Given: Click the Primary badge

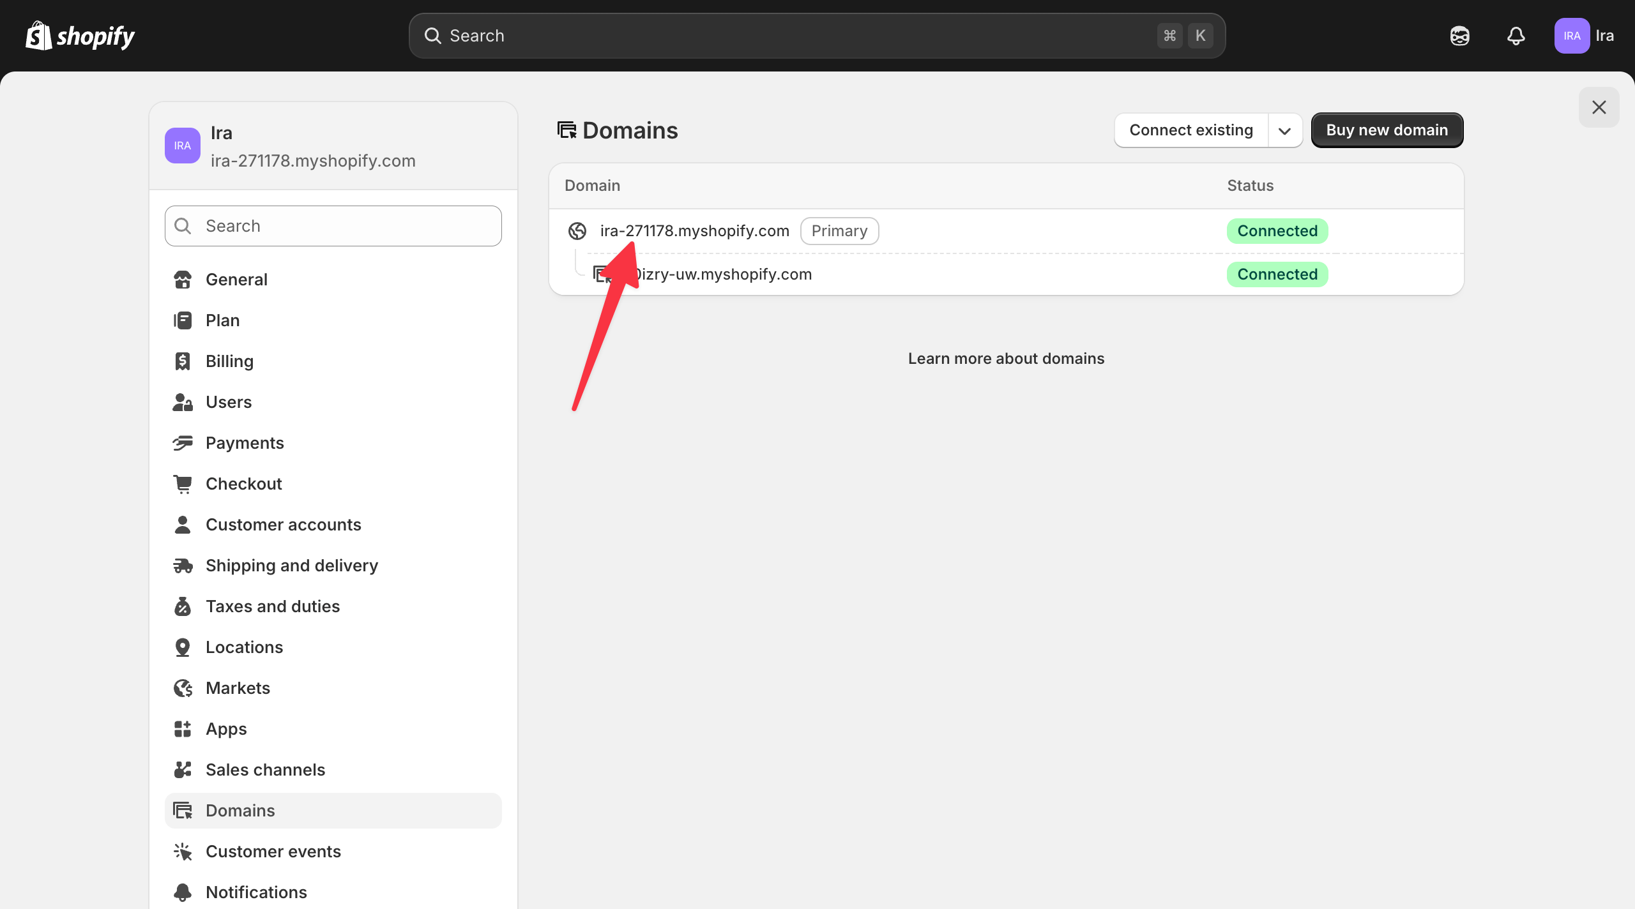Looking at the screenshot, I should pyautogui.click(x=839, y=231).
